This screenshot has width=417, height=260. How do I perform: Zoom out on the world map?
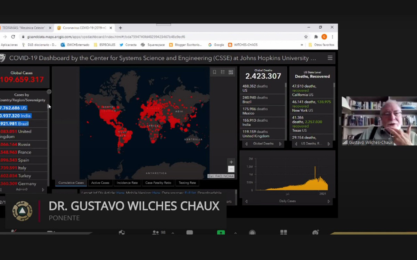[x=231, y=169]
